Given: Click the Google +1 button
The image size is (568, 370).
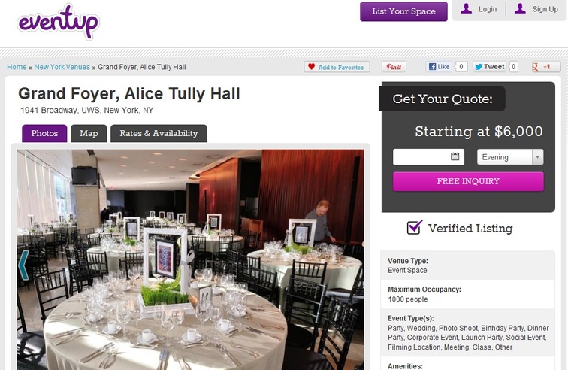Looking at the screenshot, I should pyautogui.click(x=546, y=67).
